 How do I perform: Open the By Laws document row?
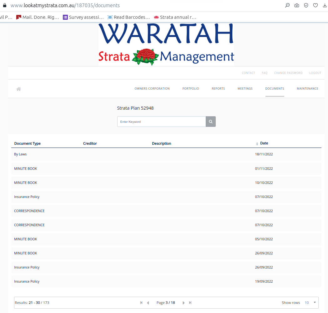pyautogui.click(x=166, y=154)
